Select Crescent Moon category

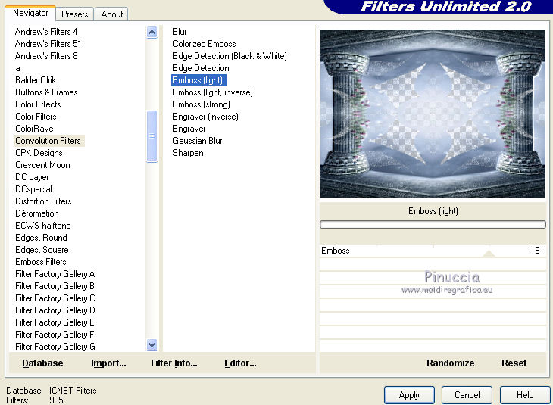(x=42, y=165)
